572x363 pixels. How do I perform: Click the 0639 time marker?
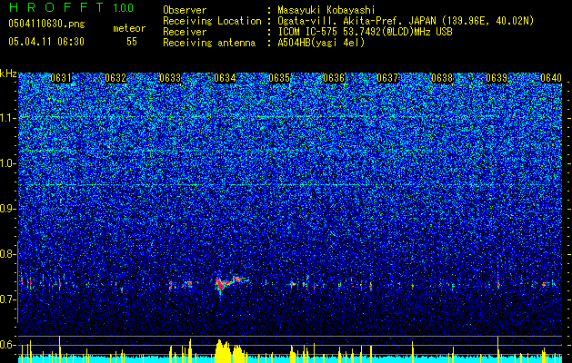click(497, 78)
